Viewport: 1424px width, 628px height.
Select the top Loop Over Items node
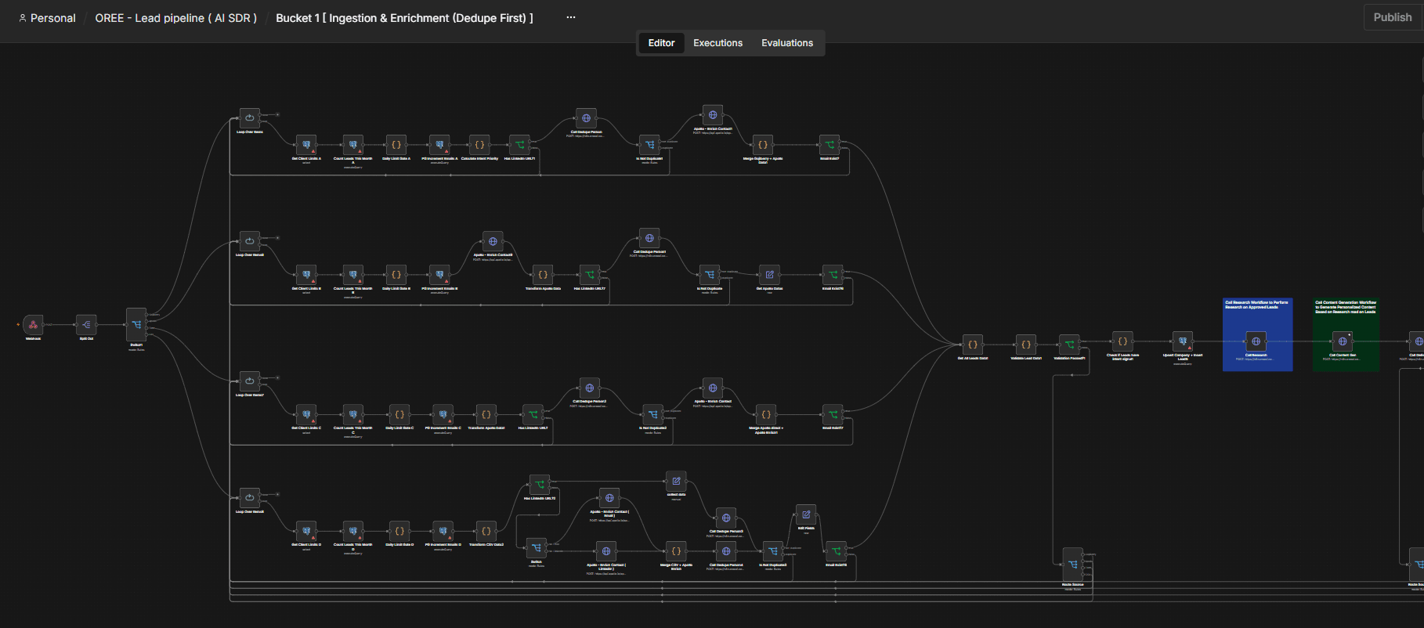[249, 118]
